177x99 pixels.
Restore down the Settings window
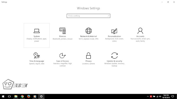(x=168, y=2)
